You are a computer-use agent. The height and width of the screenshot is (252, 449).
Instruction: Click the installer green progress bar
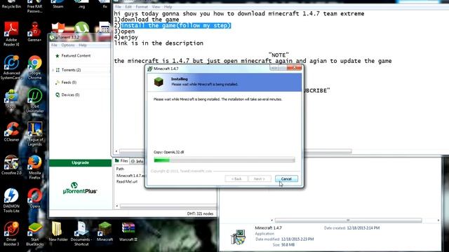(224, 160)
